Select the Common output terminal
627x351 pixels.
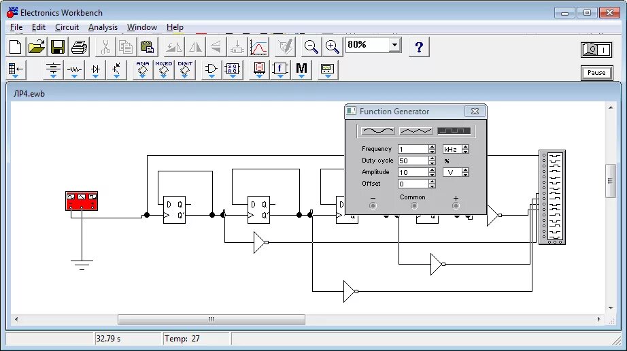(x=414, y=205)
